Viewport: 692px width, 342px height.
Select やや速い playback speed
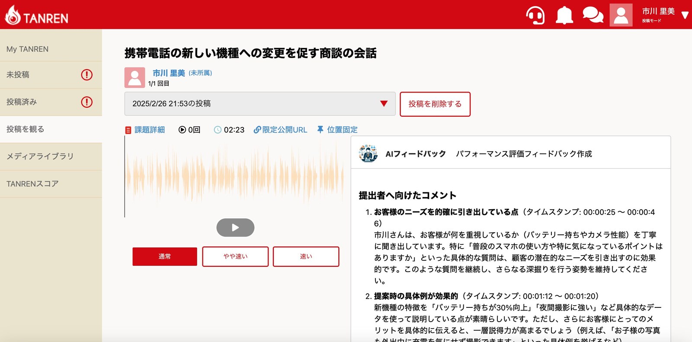235,256
